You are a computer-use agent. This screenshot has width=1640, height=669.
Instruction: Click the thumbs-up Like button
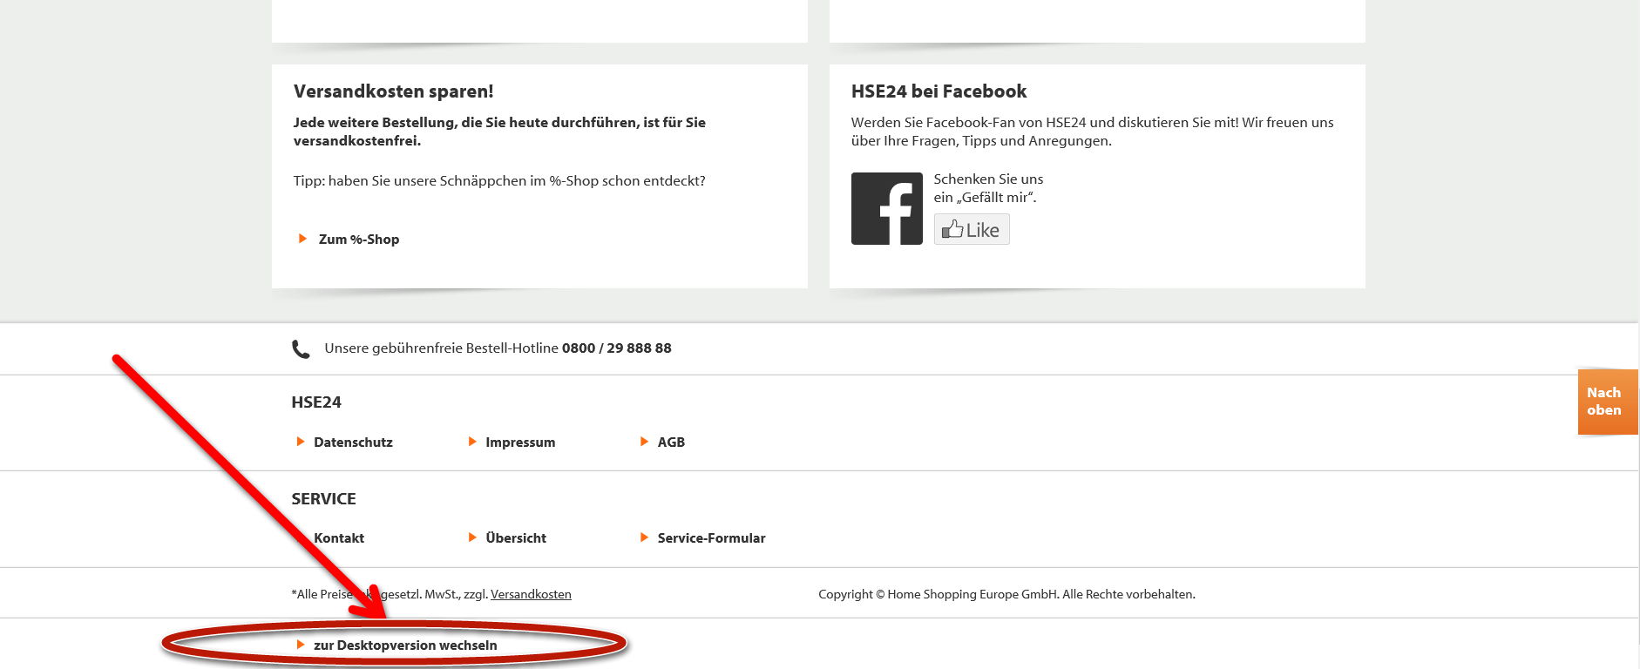tap(971, 230)
